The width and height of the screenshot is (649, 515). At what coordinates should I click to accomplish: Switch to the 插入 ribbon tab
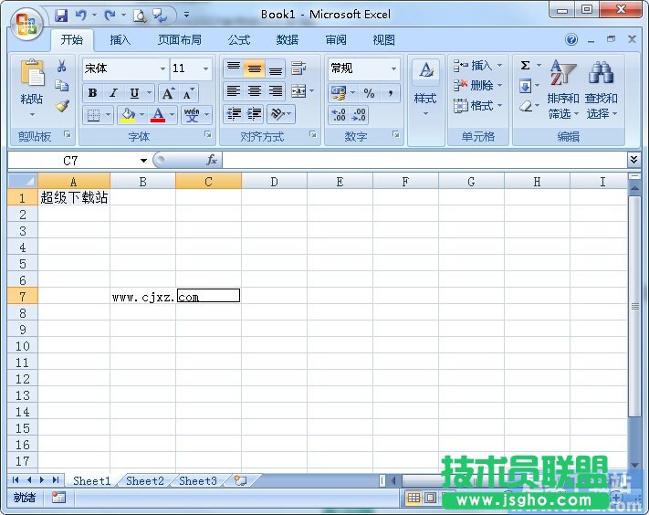tap(120, 40)
